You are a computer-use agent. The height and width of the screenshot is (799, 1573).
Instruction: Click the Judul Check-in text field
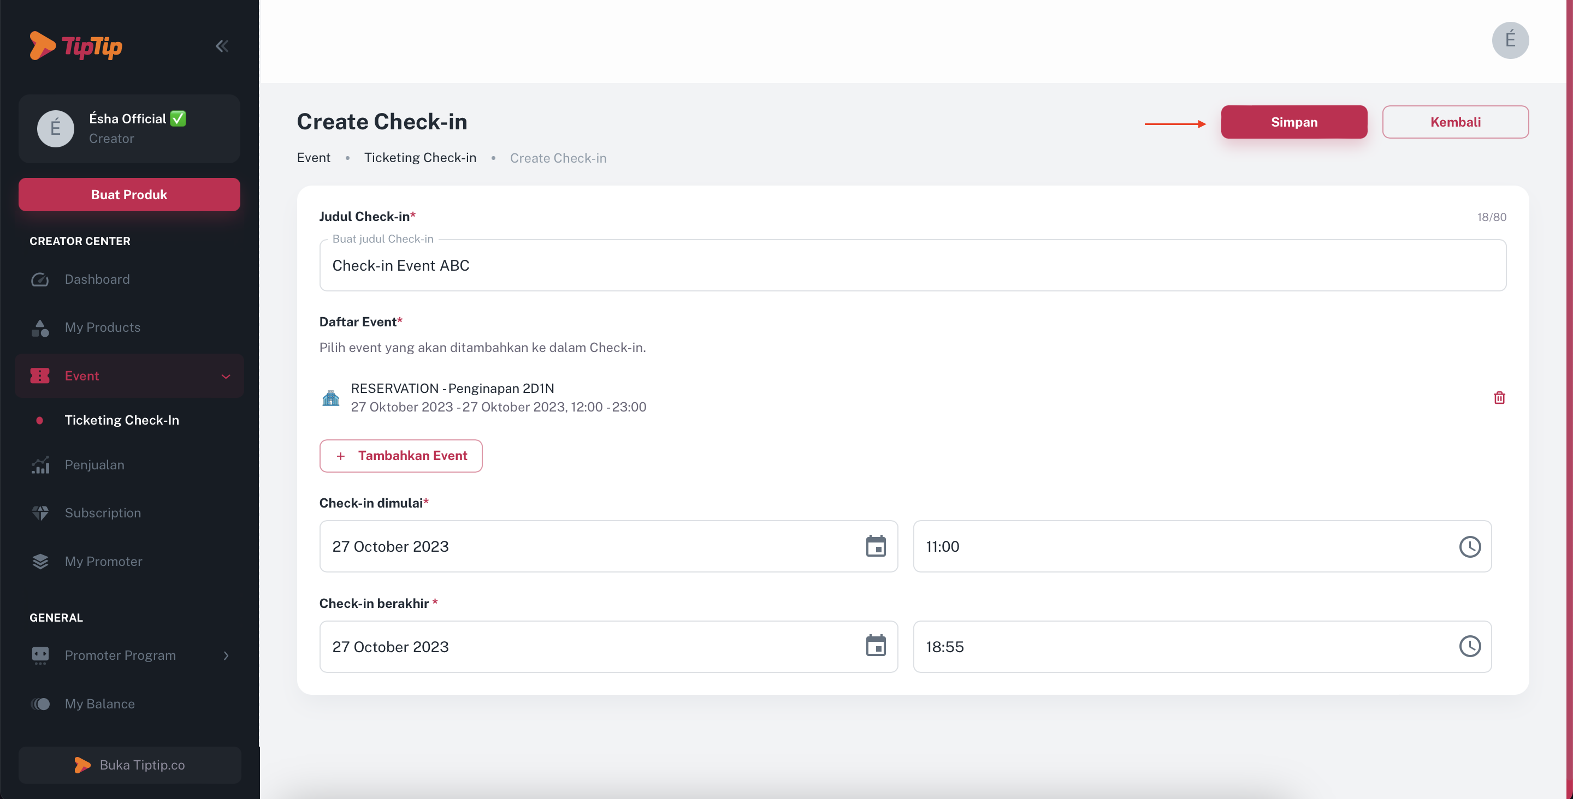912,266
